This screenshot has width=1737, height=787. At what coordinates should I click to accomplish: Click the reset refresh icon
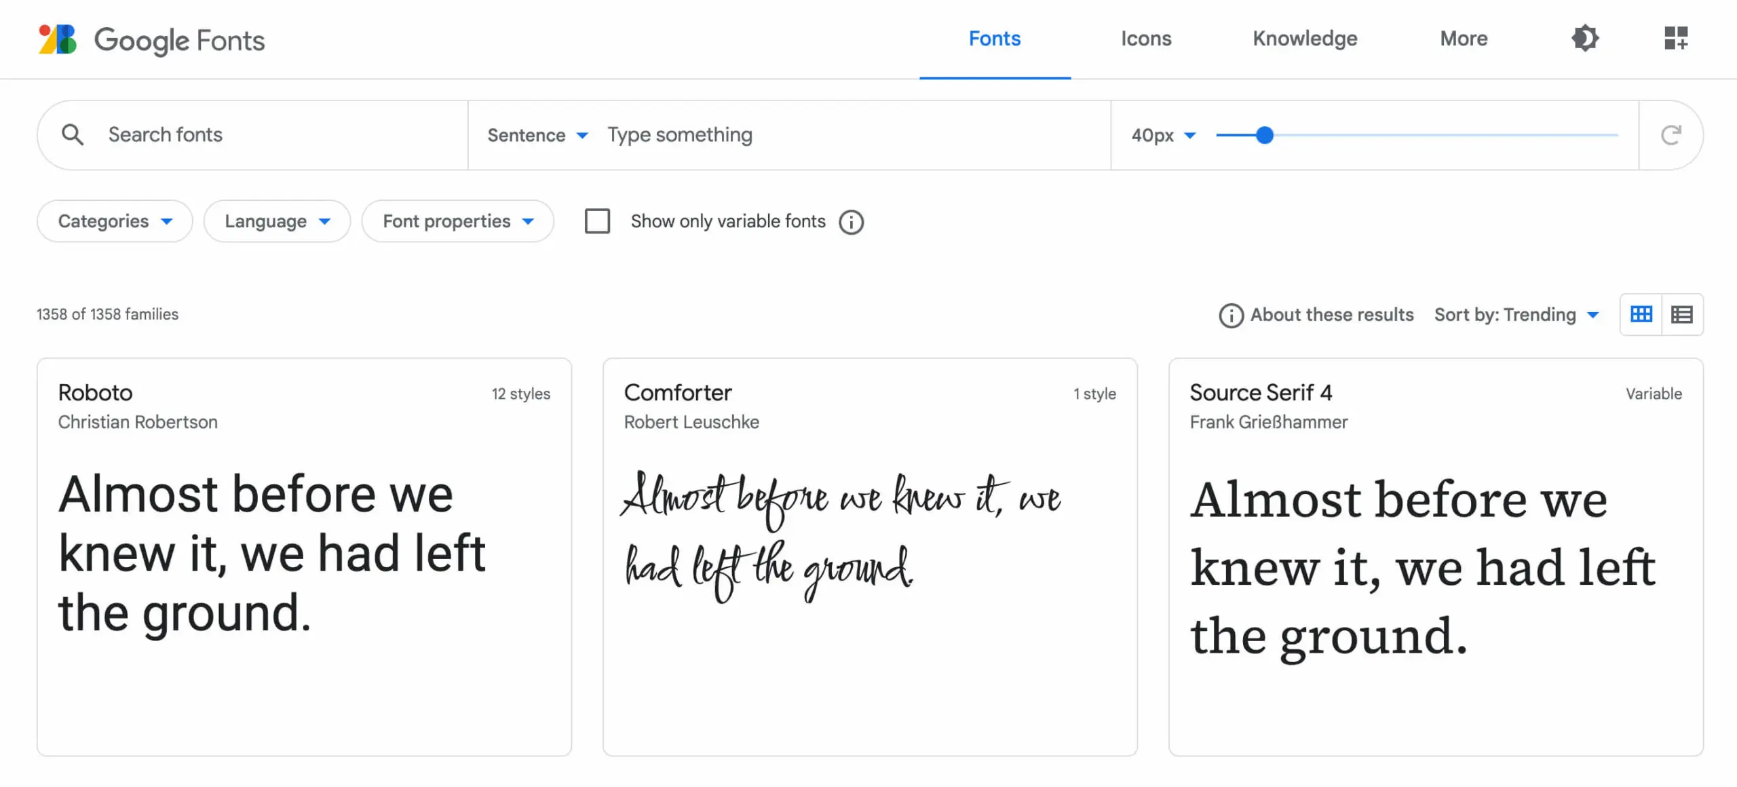[x=1671, y=135]
